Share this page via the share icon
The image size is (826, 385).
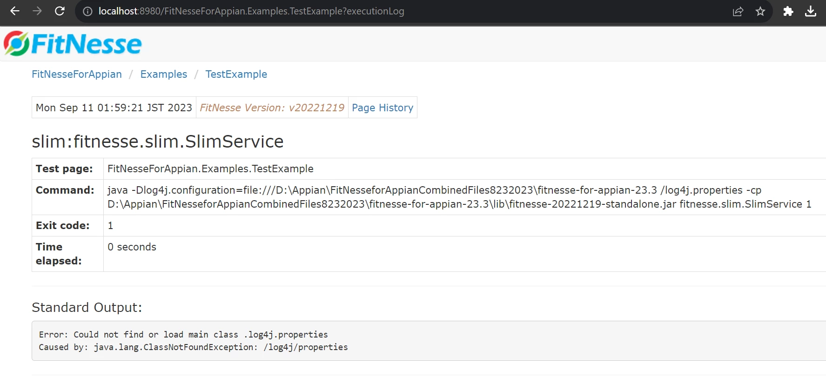[738, 11]
